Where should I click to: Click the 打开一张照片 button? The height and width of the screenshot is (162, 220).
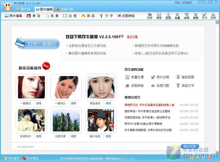[x=37, y=43]
